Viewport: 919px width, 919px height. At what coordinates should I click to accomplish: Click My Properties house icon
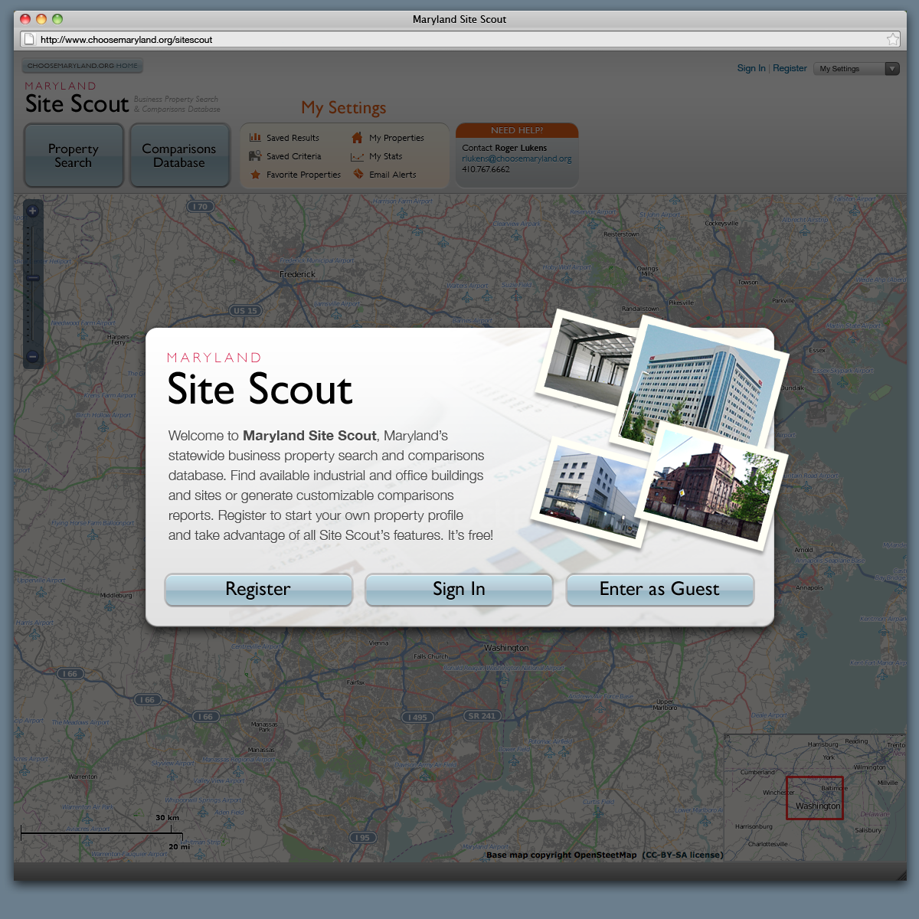click(x=357, y=138)
